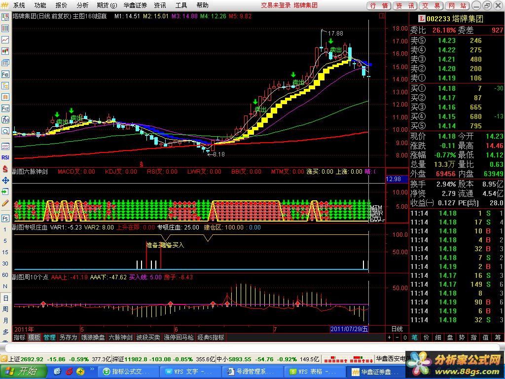Viewport: 505px width, 379px height.
Task: Click the 网站 button at top right
Action: pos(457,5)
